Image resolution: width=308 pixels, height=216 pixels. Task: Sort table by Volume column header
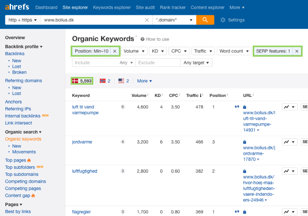click(x=139, y=95)
